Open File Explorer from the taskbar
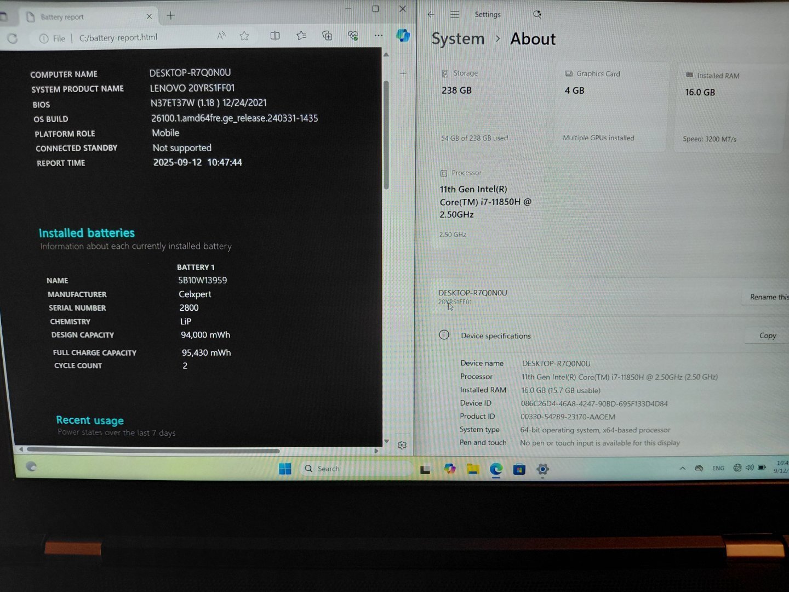 coord(473,469)
